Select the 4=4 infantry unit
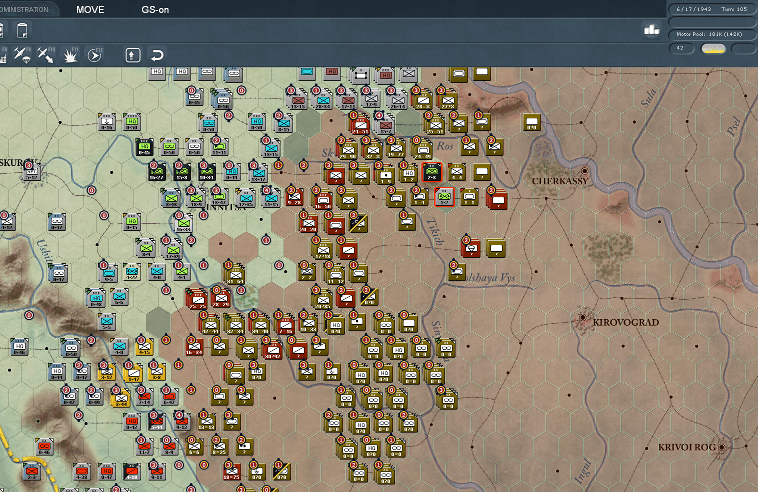The width and height of the screenshot is (758, 492). coord(456,172)
